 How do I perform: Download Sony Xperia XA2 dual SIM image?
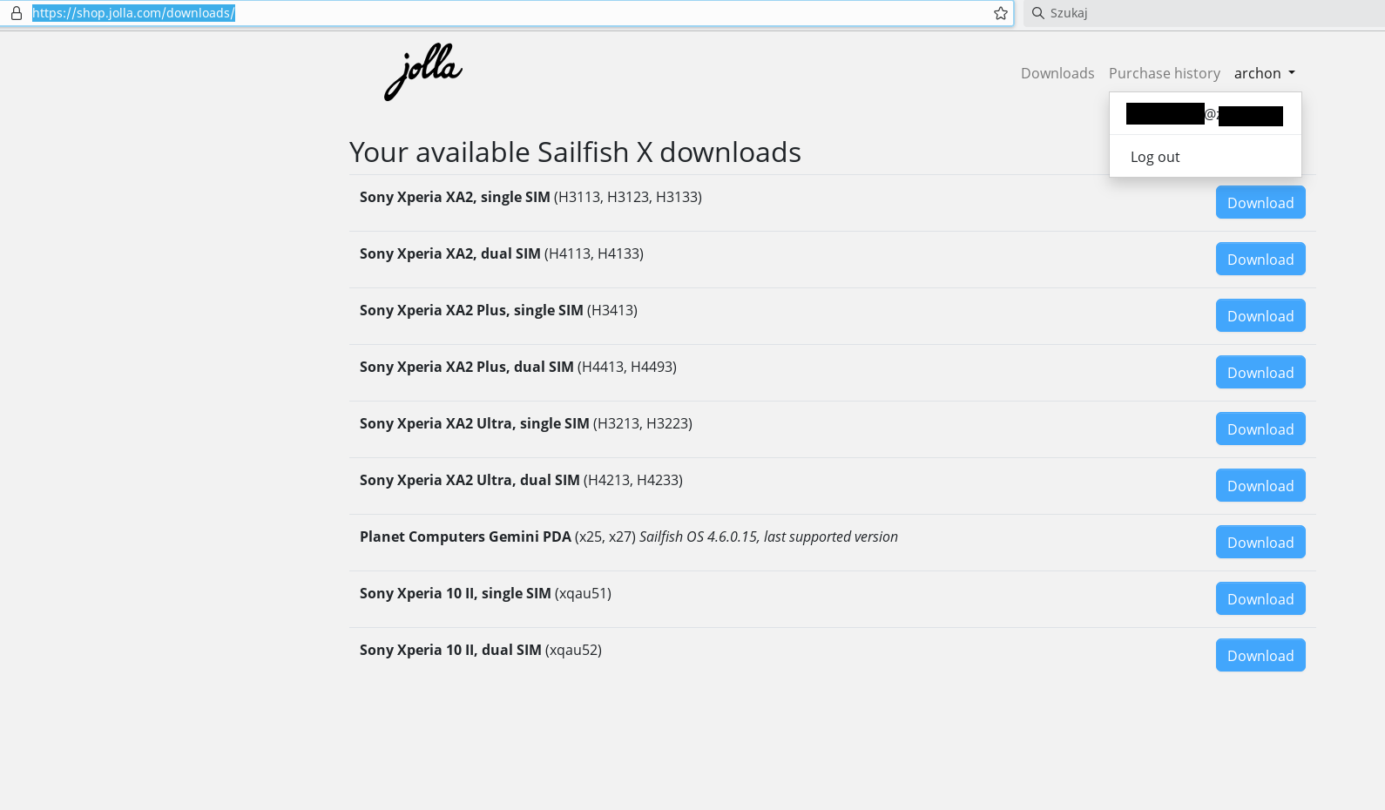click(x=1260, y=259)
